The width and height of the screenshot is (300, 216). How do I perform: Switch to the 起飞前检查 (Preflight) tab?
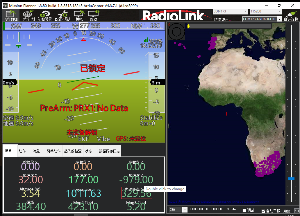pos(73,151)
